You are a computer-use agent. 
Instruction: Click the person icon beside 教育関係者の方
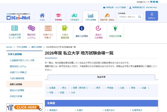click(130, 8)
